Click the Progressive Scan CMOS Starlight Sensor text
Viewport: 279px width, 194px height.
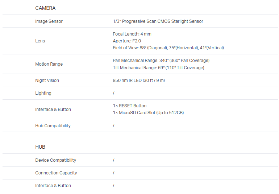[158, 21]
